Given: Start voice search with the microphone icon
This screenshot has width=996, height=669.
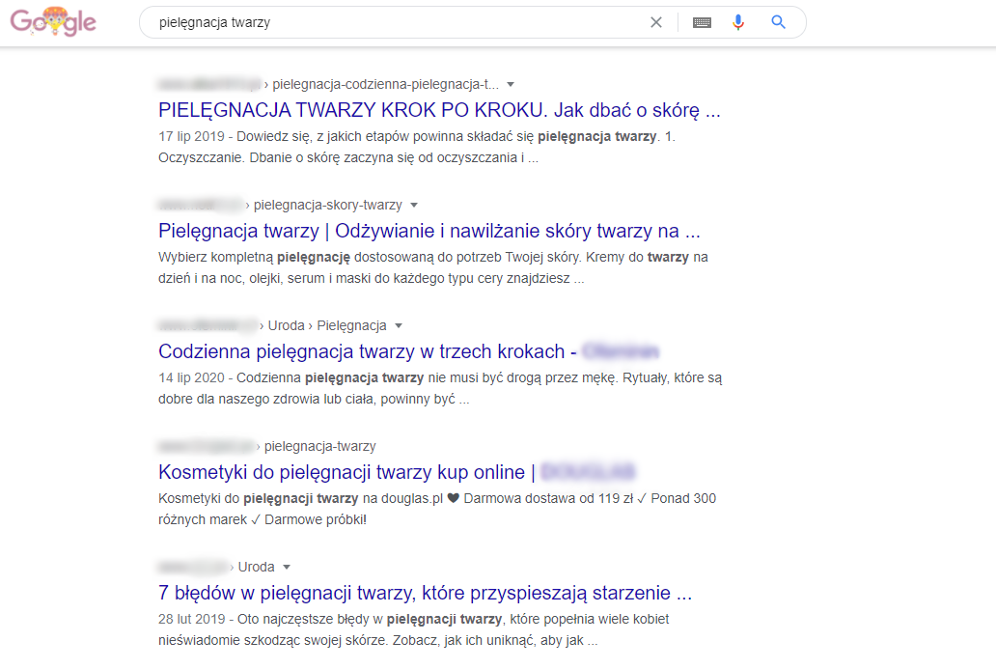Looking at the screenshot, I should [738, 22].
